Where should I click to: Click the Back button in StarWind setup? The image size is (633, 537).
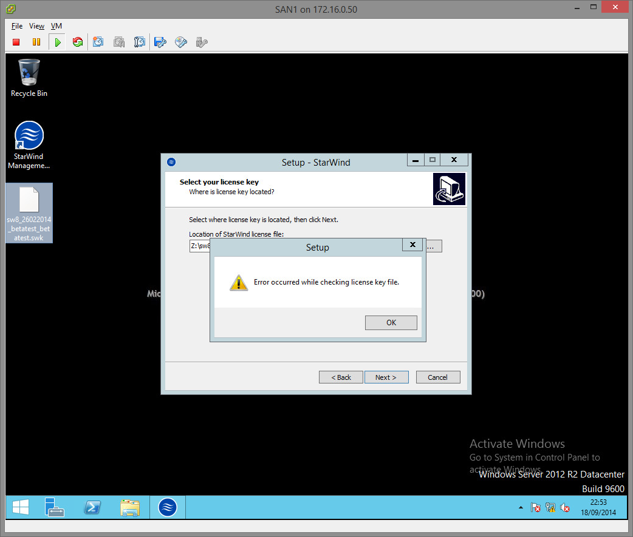(341, 377)
